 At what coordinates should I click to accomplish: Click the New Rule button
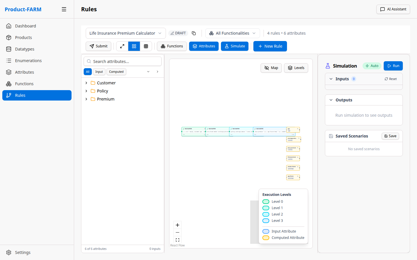click(270, 46)
